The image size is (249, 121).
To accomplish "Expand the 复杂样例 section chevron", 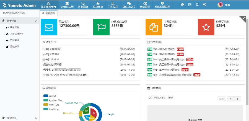I will click(x=36, y=118).
